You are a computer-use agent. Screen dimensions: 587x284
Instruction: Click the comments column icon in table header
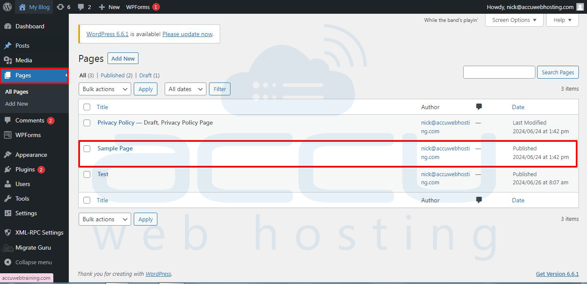click(x=479, y=107)
